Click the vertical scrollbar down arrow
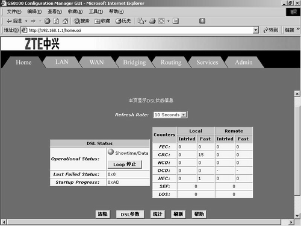 pyautogui.click(x=297, y=216)
